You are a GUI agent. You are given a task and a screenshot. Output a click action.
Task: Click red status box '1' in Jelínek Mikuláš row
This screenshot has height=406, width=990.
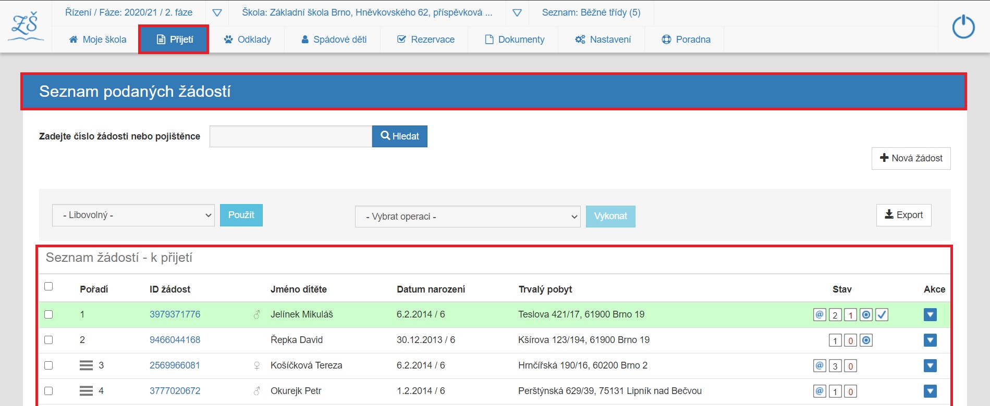pos(851,315)
